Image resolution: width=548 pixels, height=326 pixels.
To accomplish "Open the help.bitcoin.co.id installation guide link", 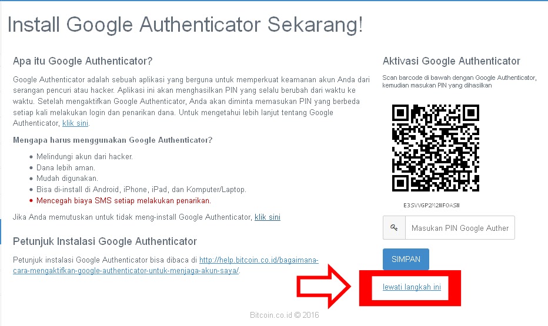I will tap(166, 265).
